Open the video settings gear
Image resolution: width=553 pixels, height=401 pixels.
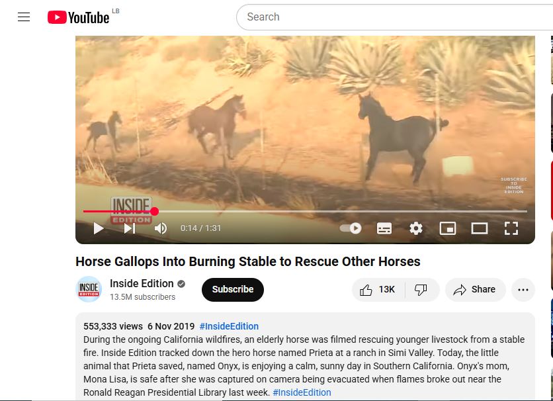[x=416, y=228]
